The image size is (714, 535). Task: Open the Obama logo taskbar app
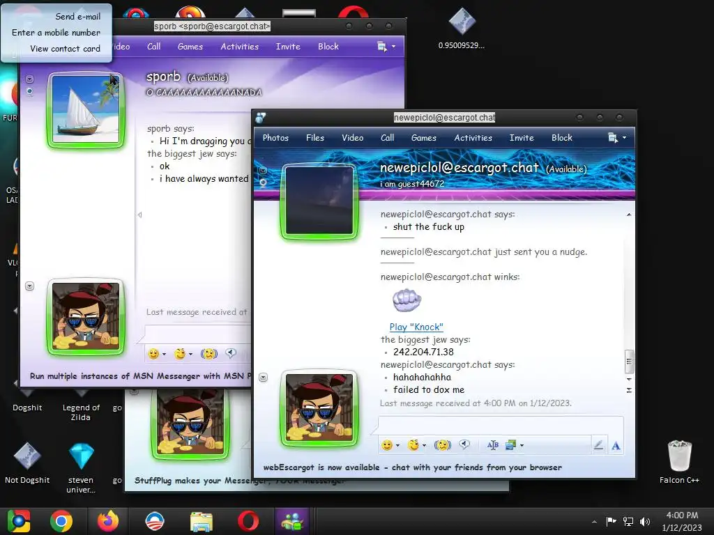point(154,521)
